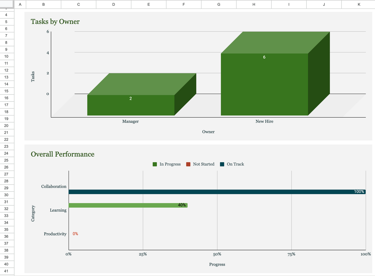Click the select-all corner box
Image resolution: width=375 pixels, height=276 pixels.
coord(7,4)
